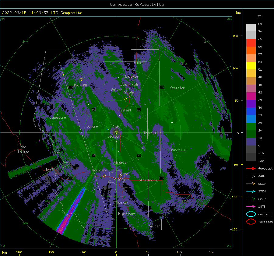Click the HighRiver label
Viewport: 274px width, 256px height.
[x=126, y=214]
